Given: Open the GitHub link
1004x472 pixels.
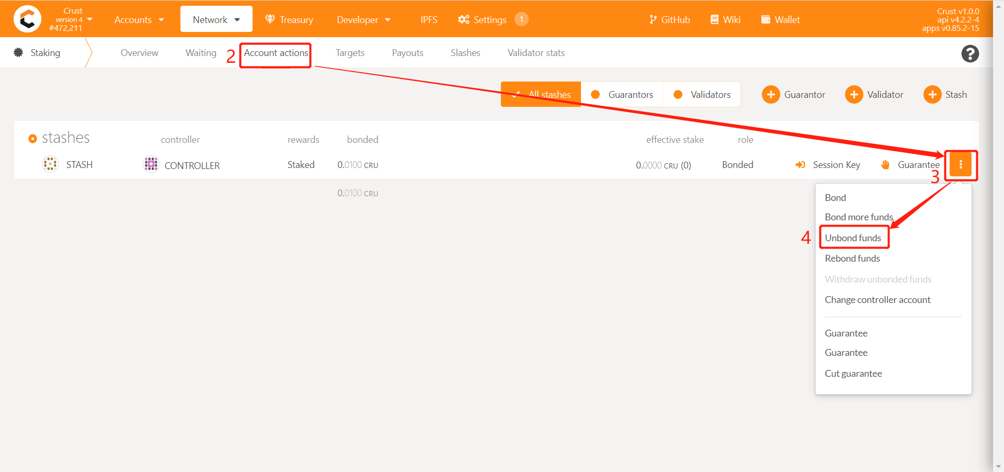Looking at the screenshot, I should click(x=669, y=19).
